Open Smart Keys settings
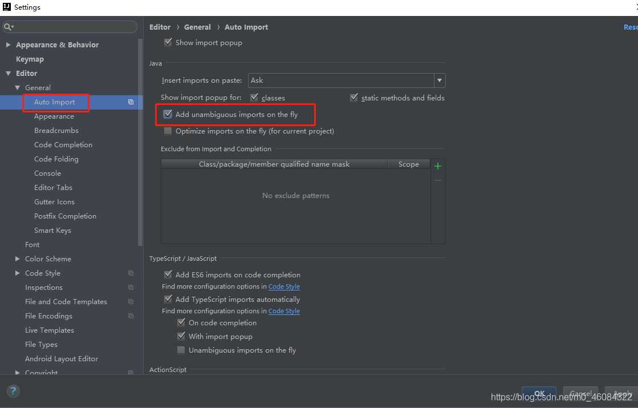 52,230
